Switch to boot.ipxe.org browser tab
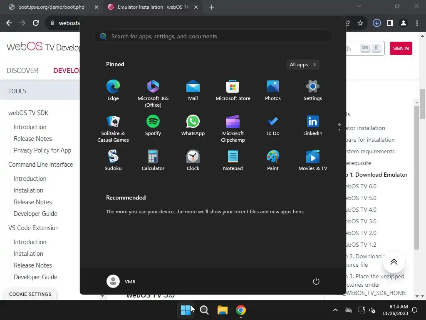Screen dimensions: 426x320 pyautogui.click(x=51, y=7)
